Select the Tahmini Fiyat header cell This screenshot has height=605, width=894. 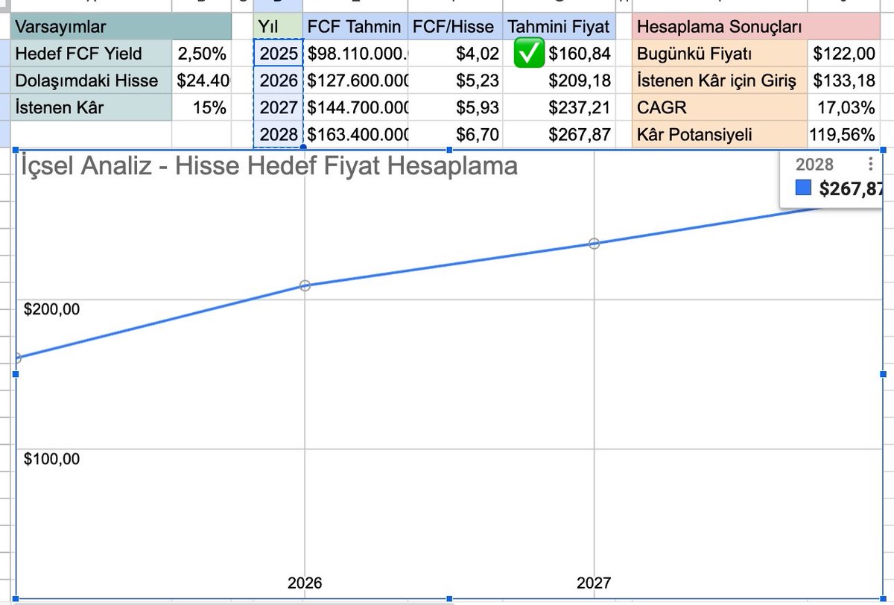coord(559,27)
